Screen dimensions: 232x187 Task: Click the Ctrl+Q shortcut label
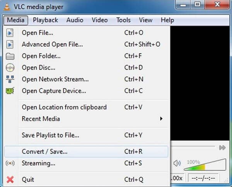[134, 179]
